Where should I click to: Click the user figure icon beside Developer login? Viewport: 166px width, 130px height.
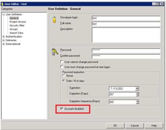55,20
